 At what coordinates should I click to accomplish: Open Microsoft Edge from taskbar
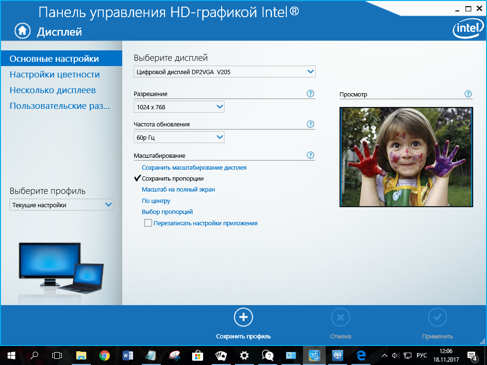pyautogui.click(x=361, y=355)
